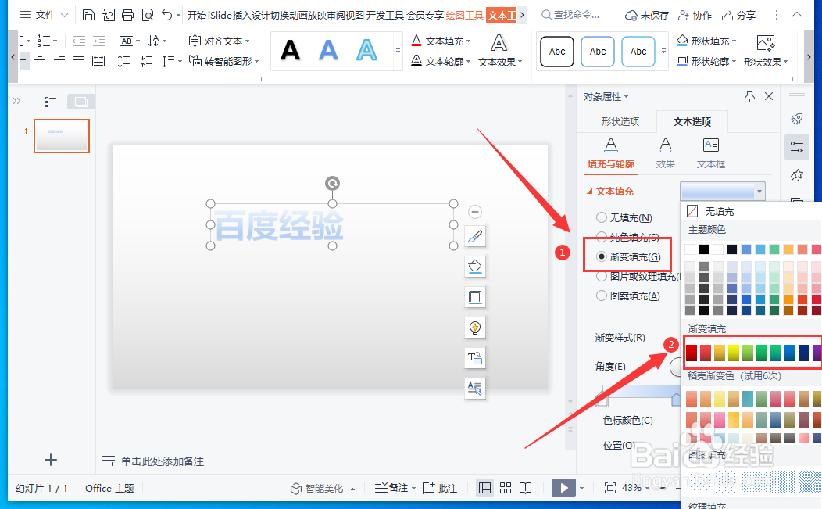Start slideshow with play button
Image resolution: width=822 pixels, height=509 pixels.
pyautogui.click(x=563, y=488)
